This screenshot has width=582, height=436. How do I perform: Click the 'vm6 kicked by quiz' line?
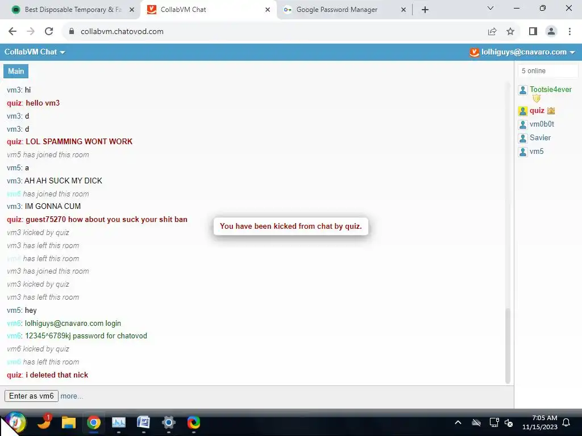[x=38, y=349]
